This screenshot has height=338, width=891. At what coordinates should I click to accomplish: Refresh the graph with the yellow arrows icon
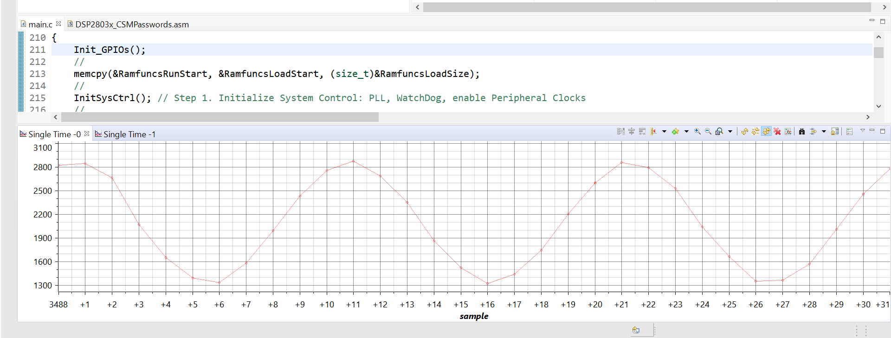pos(744,132)
